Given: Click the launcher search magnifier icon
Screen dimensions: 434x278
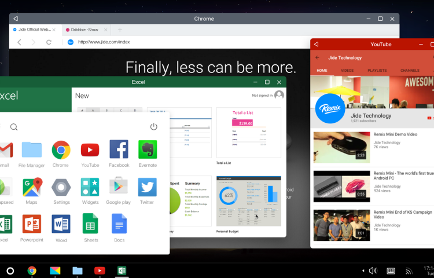Looking at the screenshot, I should point(14,127).
